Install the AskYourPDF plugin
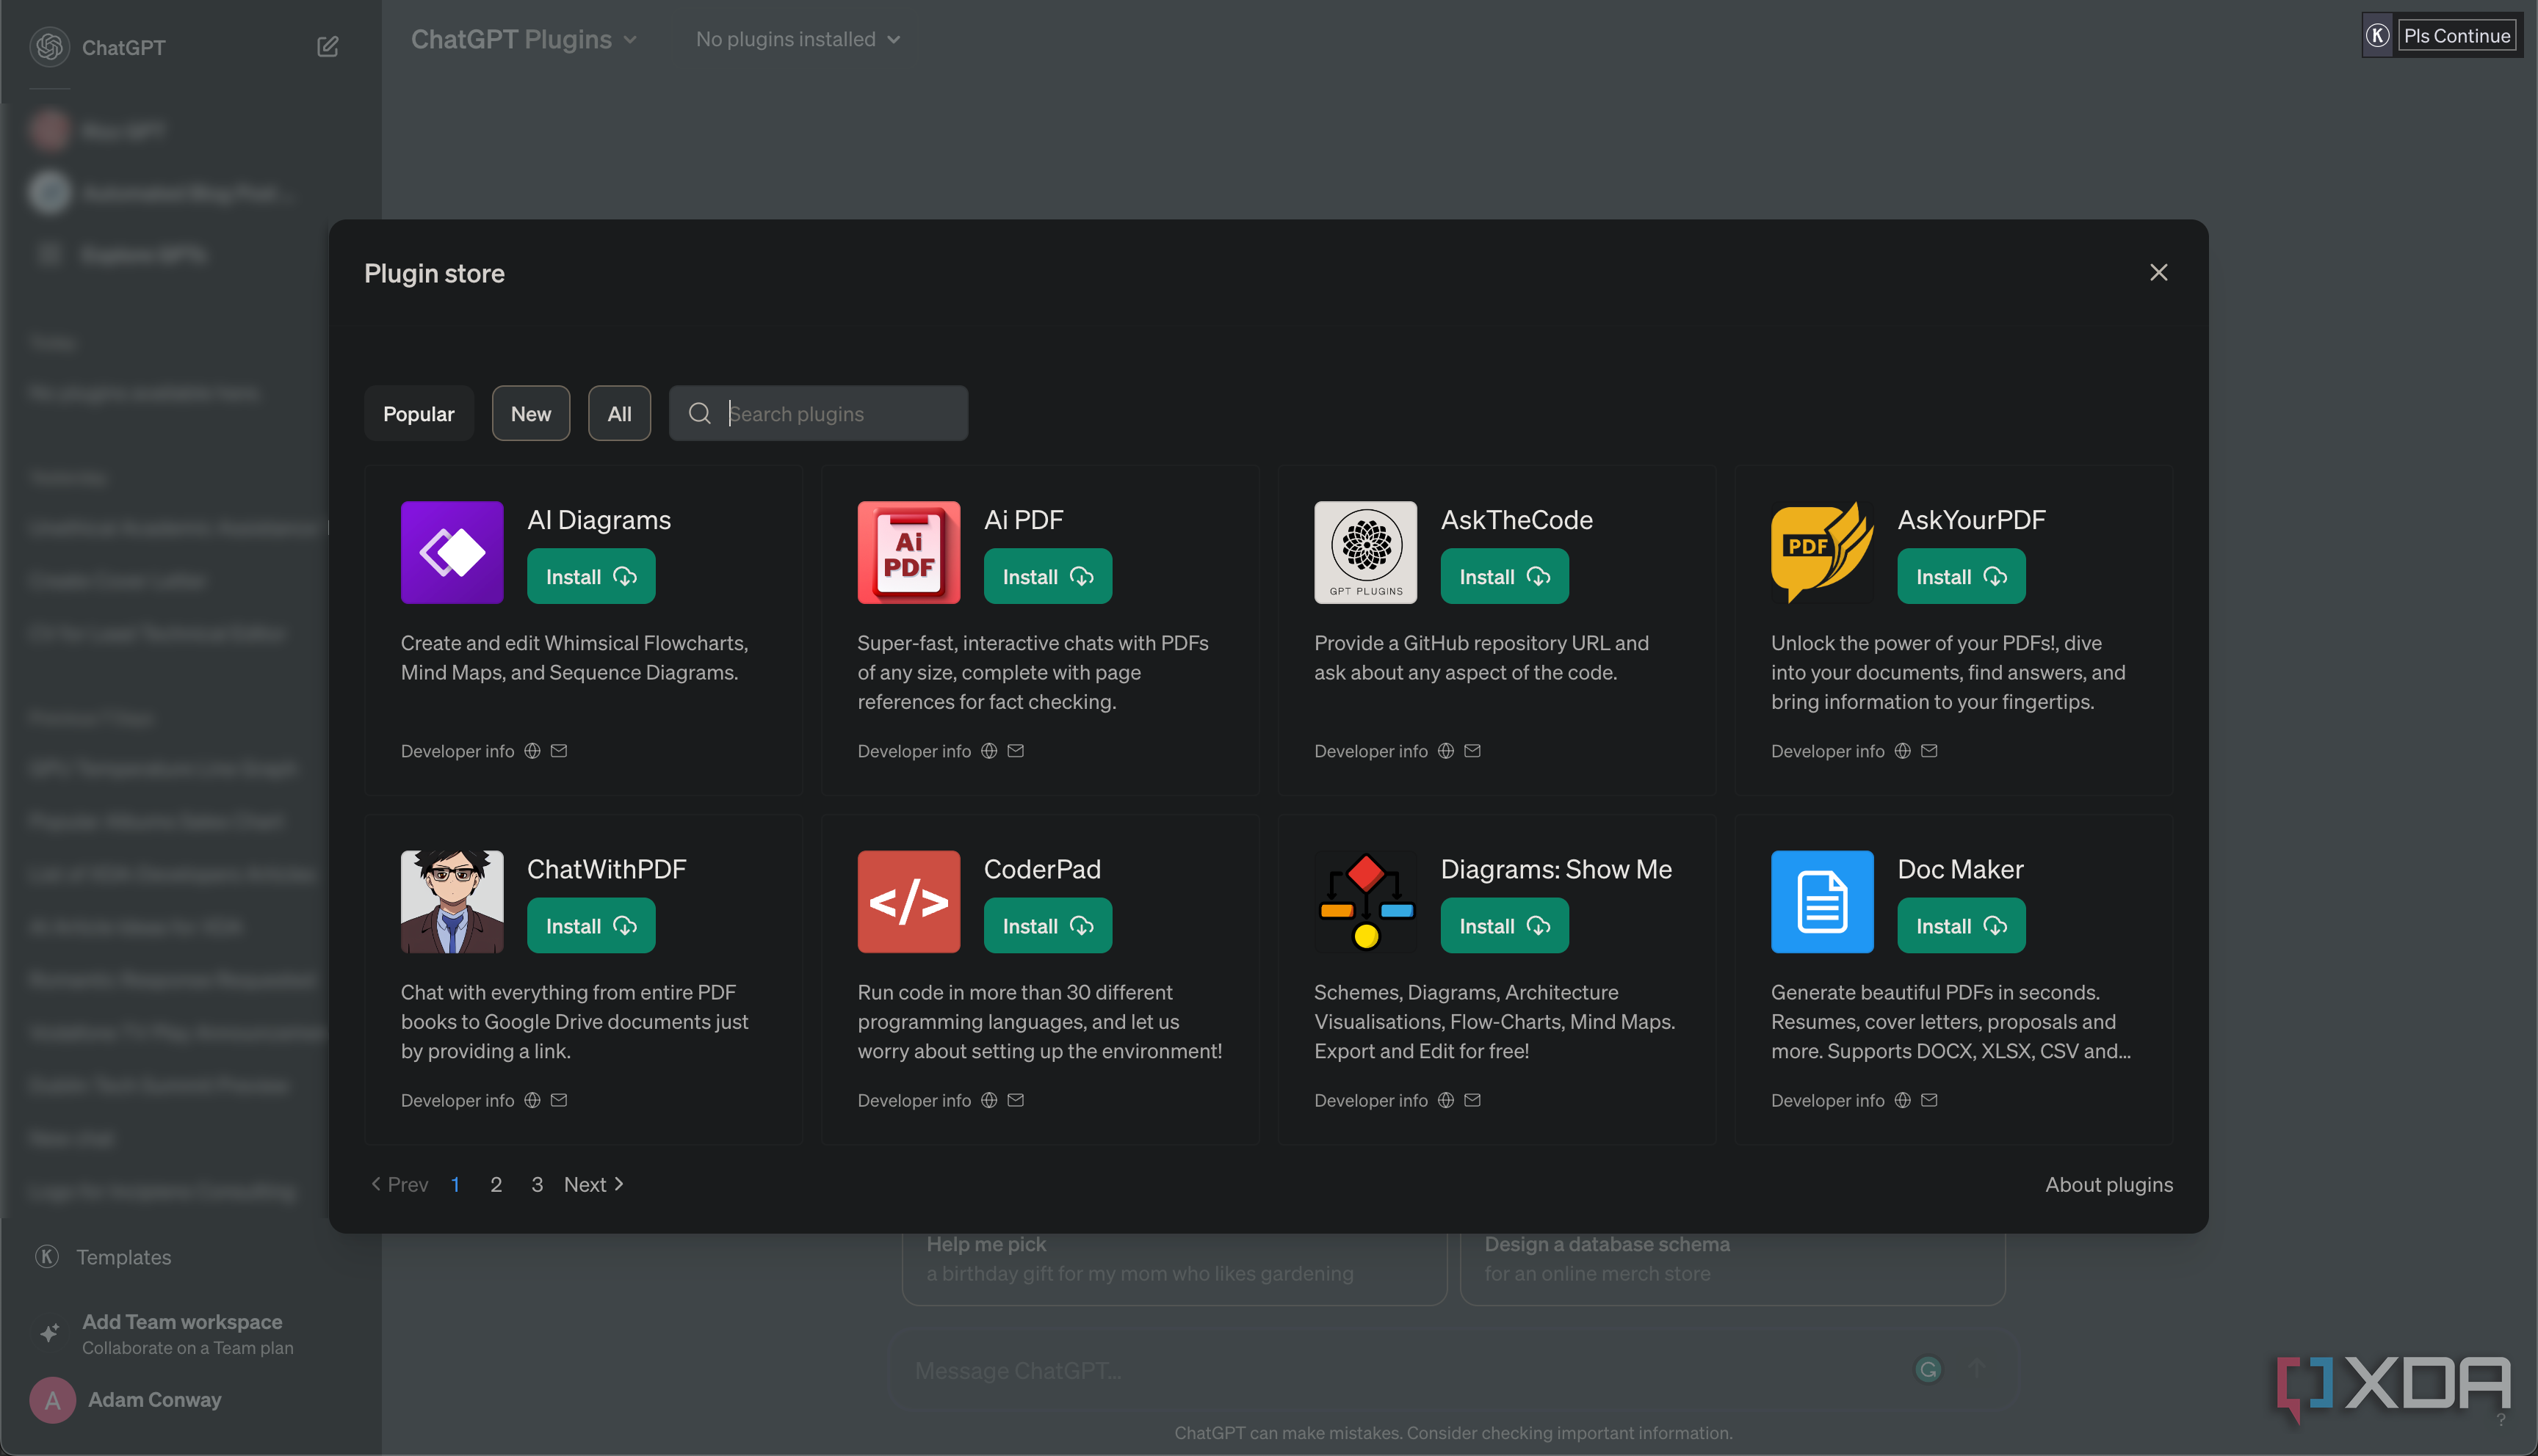This screenshot has width=2538, height=1456. (1961, 577)
